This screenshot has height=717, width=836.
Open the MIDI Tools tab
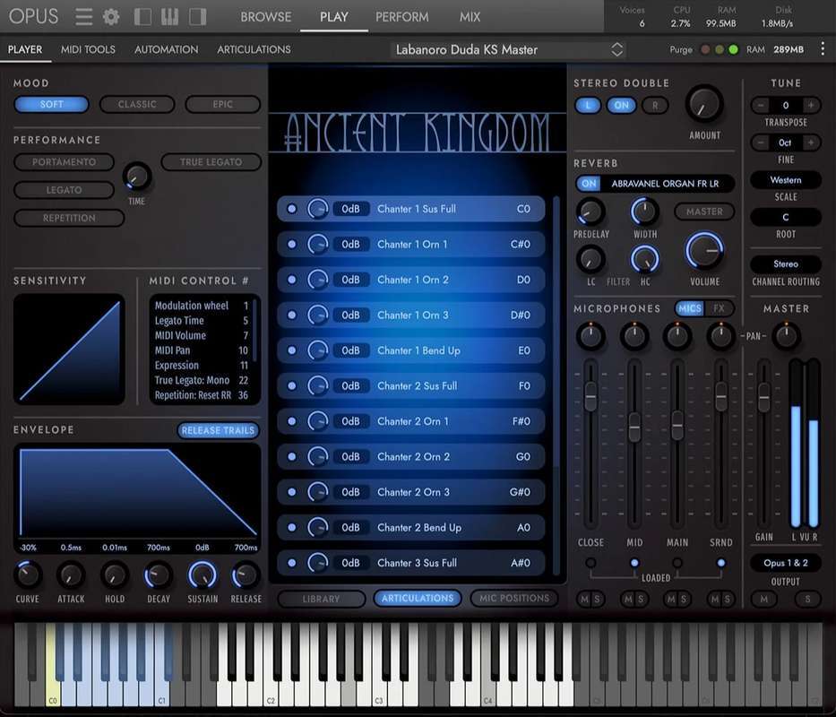[x=88, y=49]
